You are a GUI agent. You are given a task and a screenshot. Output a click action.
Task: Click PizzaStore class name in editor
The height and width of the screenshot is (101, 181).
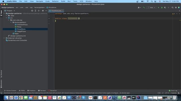tap(73, 19)
